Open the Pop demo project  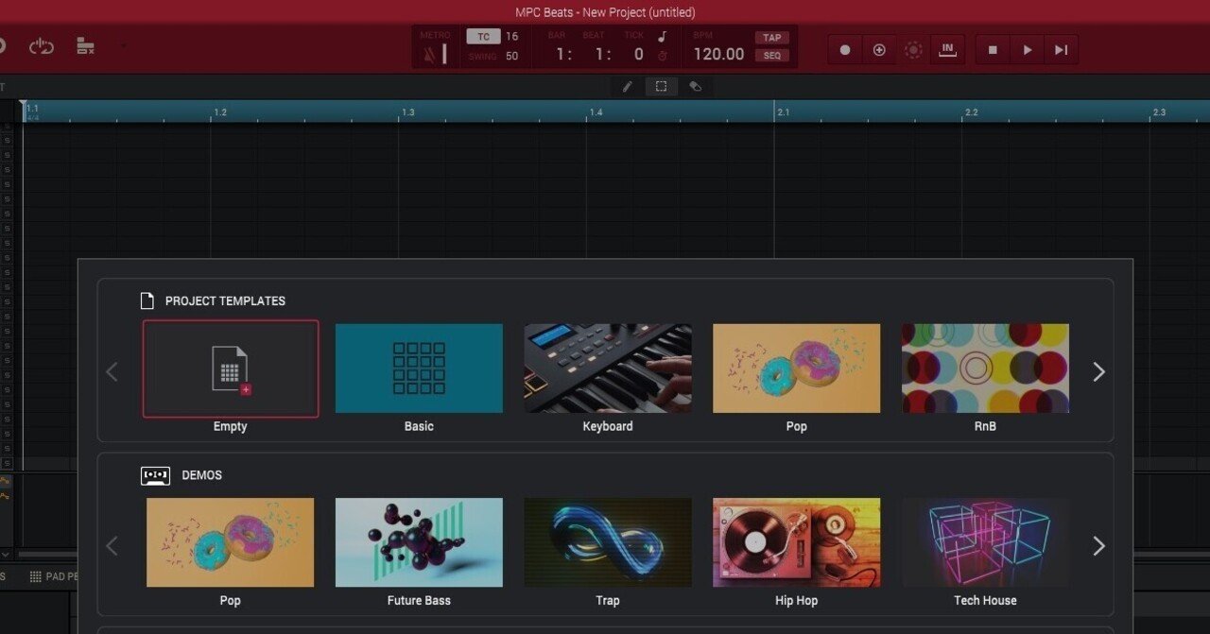coord(230,542)
